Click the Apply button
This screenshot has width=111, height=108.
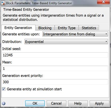click(x=99, y=103)
